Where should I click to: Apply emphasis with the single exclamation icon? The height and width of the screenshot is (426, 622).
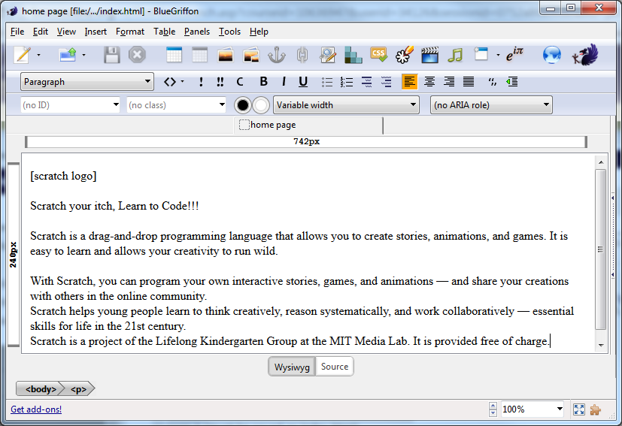(x=201, y=82)
